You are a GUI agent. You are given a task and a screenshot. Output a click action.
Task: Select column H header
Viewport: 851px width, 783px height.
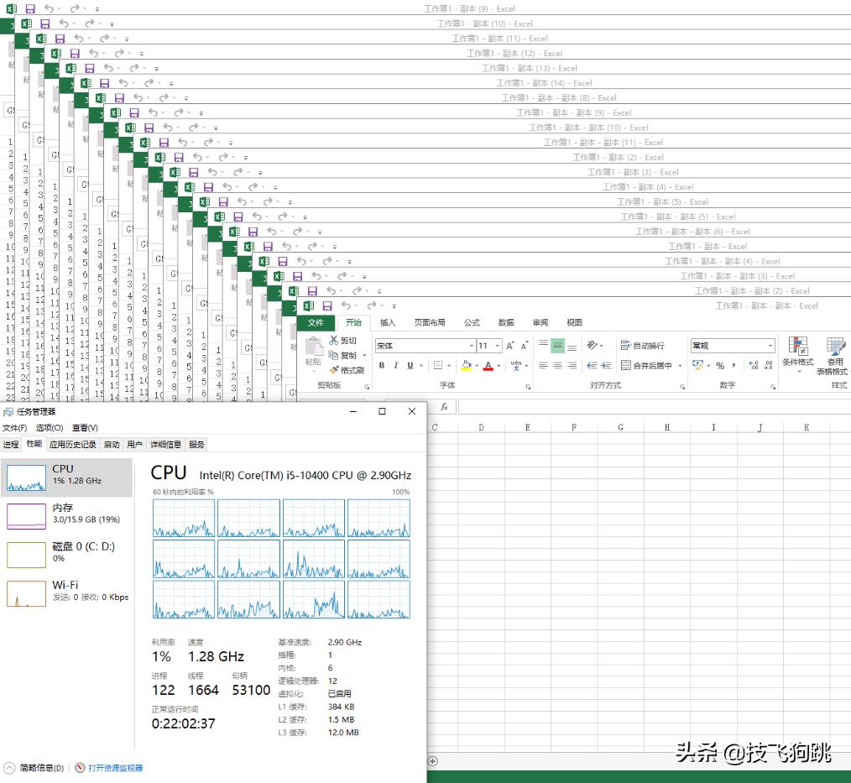667,427
